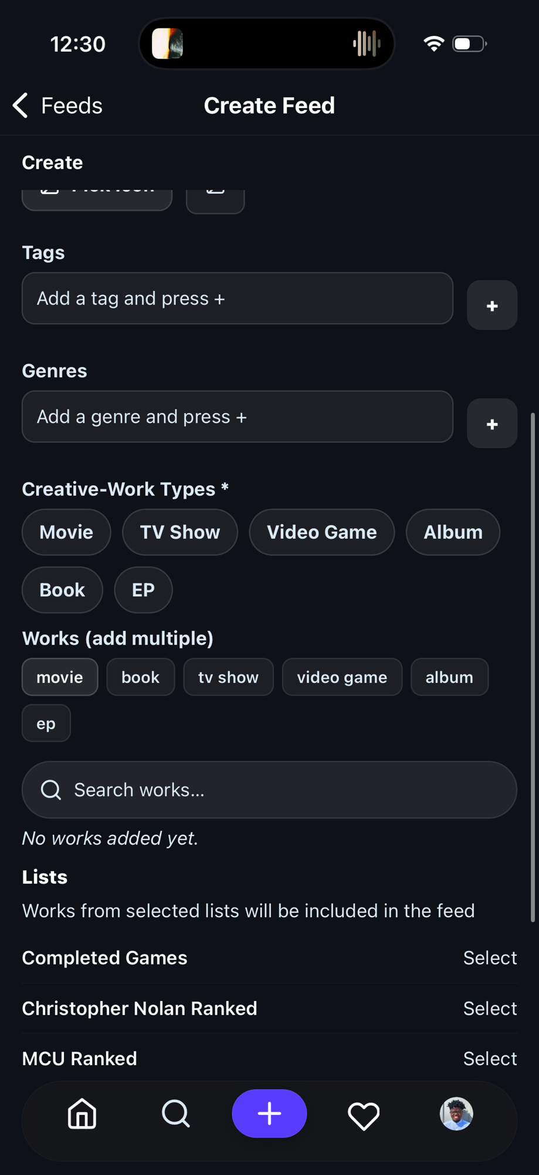This screenshot has width=539, height=1175.
Task: Focus the Search works input field
Action: [x=270, y=790]
